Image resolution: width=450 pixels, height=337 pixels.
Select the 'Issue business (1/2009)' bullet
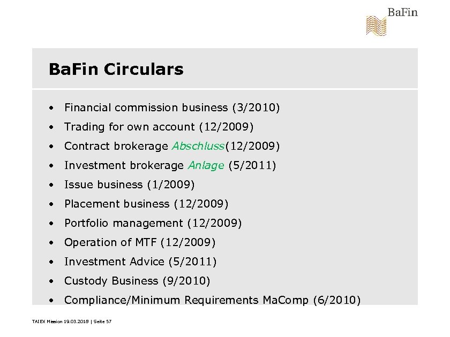tap(129, 185)
